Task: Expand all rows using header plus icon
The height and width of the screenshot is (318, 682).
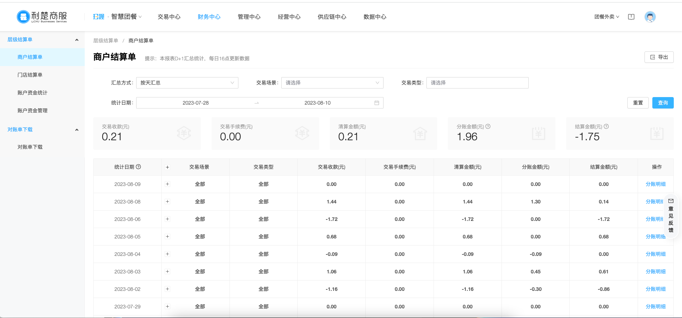Action: 167,167
